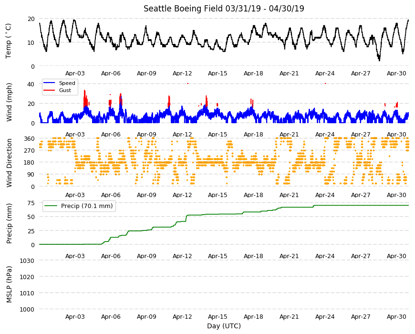Click the green Precip legend line
This screenshot has width=415, height=334.
point(51,206)
